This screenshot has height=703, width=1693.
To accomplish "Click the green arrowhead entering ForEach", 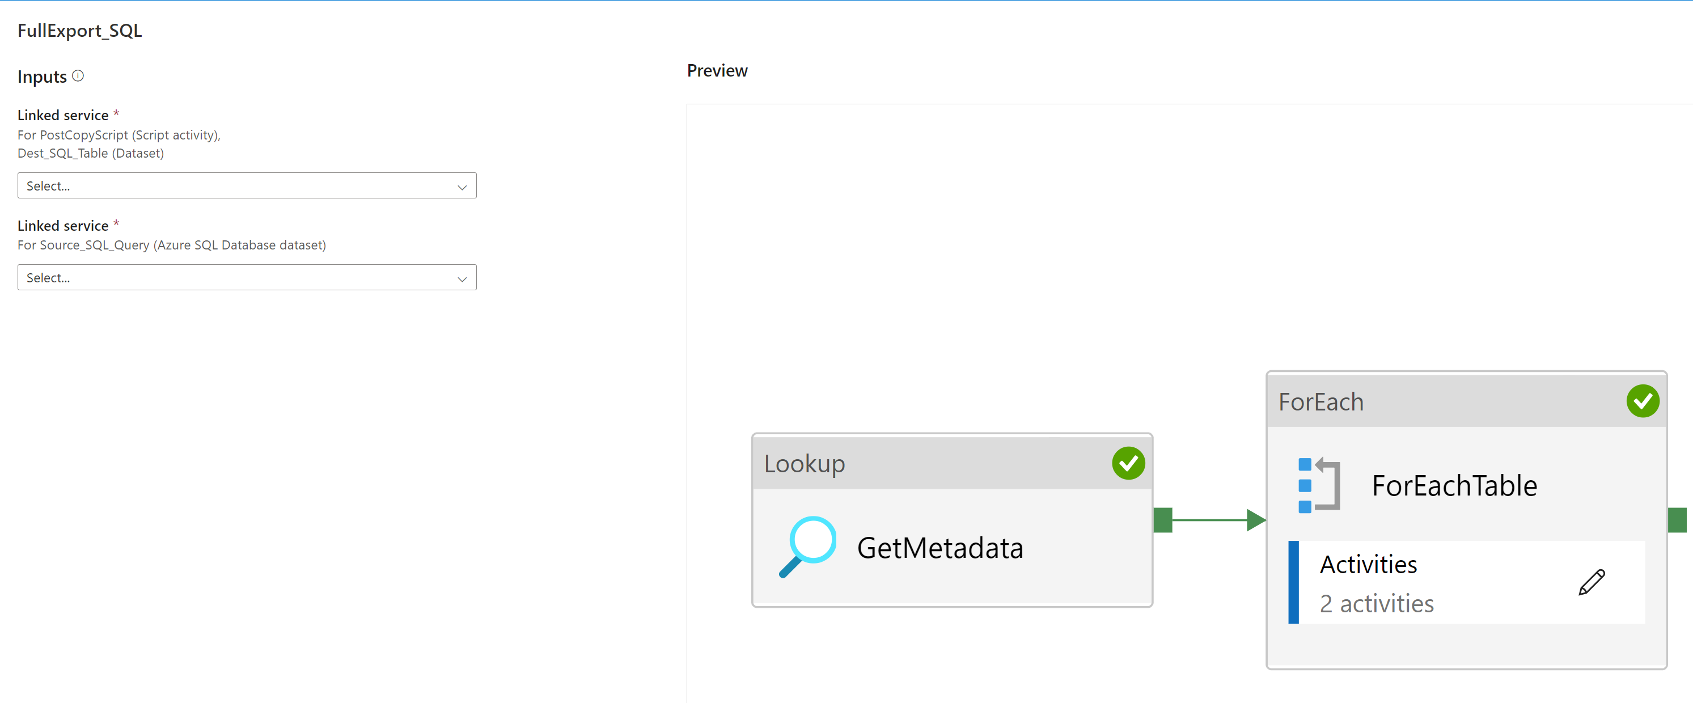I will [1256, 520].
